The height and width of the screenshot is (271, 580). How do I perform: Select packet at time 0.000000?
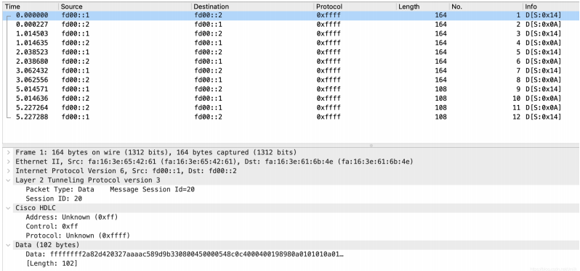click(x=291, y=15)
